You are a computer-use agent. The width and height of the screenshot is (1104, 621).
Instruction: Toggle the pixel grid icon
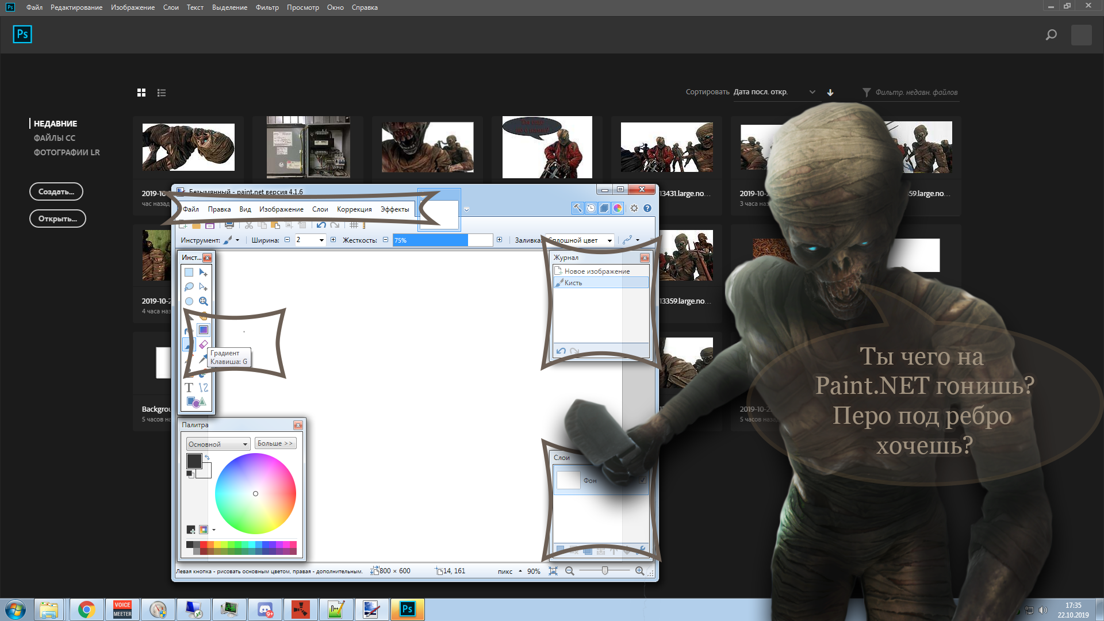tap(354, 225)
